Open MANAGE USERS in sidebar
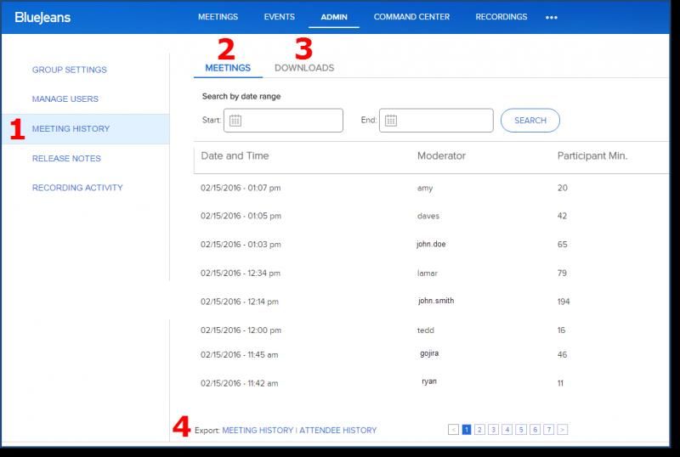 (65, 99)
